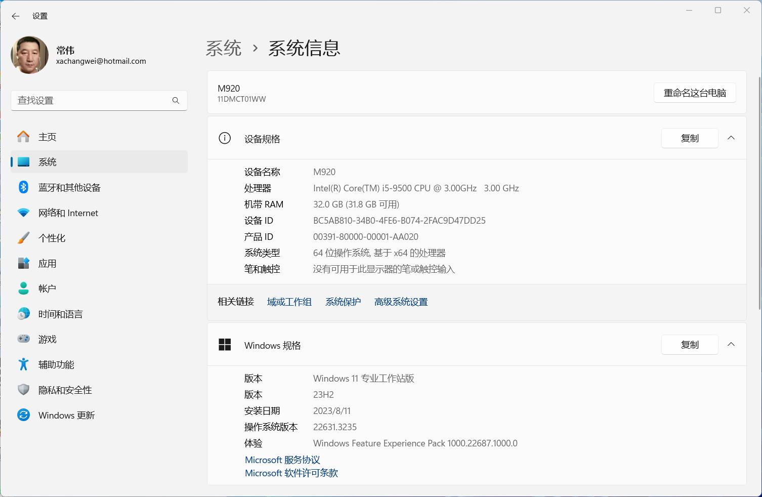Click the paintbrush icon for 个性化
Image resolution: width=762 pixels, height=497 pixels.
point(23,238)
